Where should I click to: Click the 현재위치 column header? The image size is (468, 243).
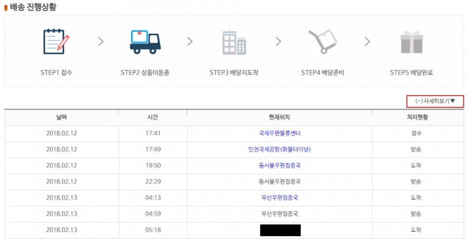click(x=280, y=117)
